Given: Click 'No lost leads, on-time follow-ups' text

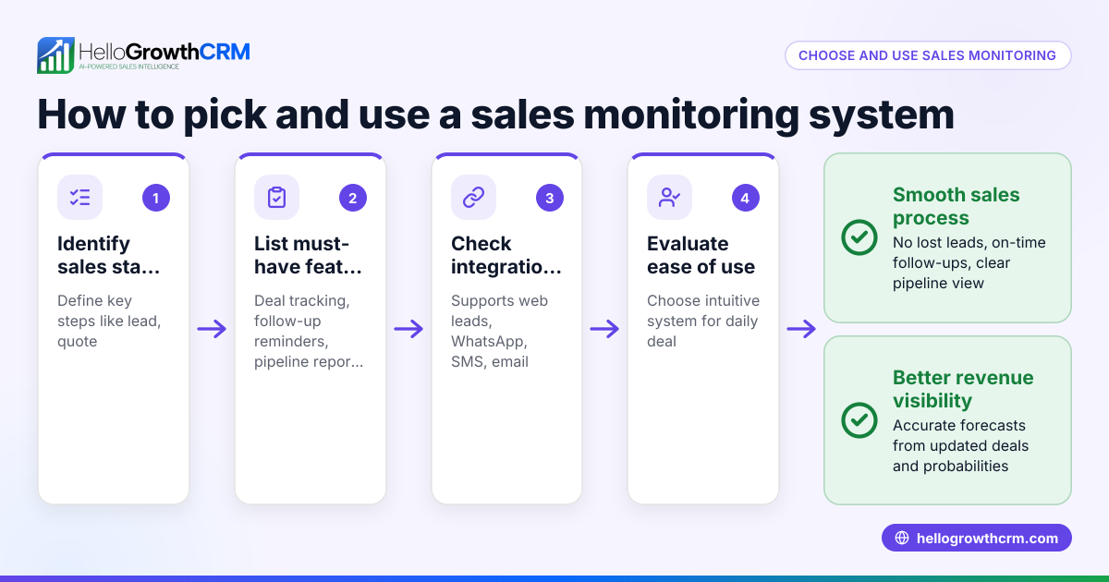Looking at the screenshot, I should [969, 262].
